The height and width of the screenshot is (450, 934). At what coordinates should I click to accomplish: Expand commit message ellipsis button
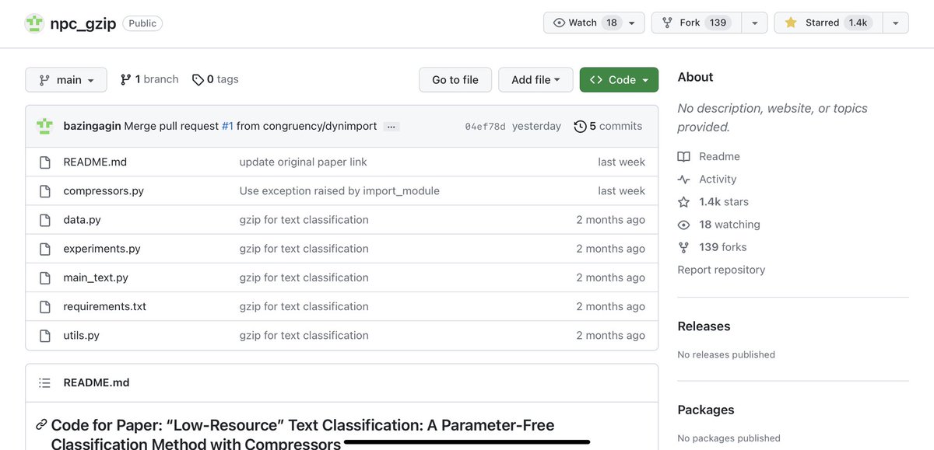pyautogui.click(x=392, y=127)
